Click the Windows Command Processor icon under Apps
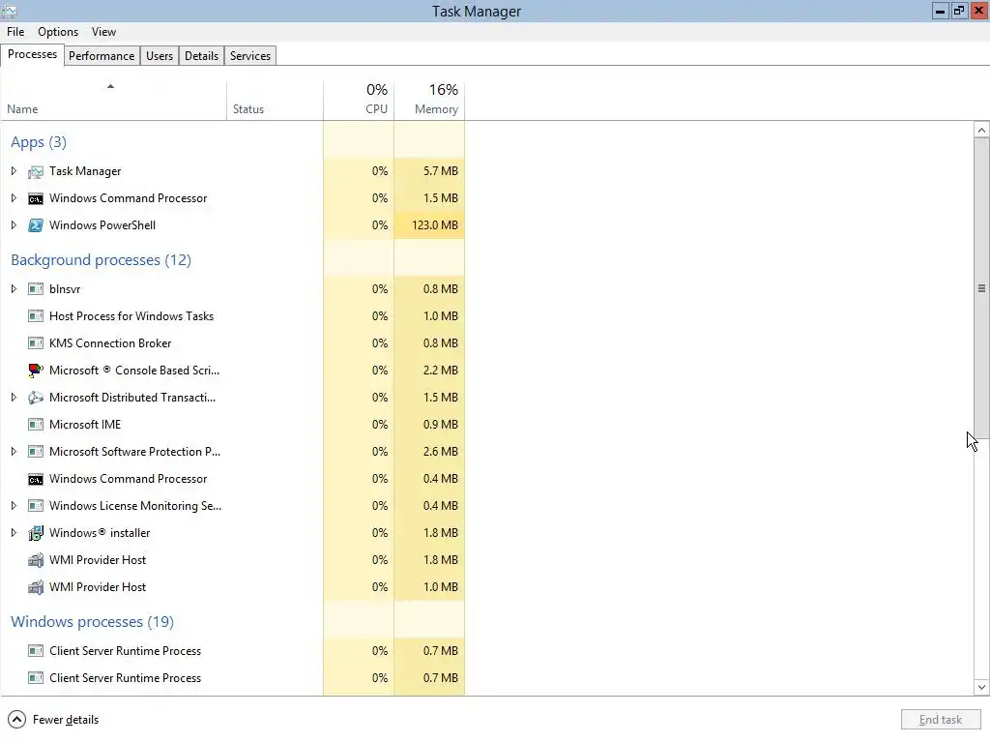 pyautogui.click(x=36, y=199)
